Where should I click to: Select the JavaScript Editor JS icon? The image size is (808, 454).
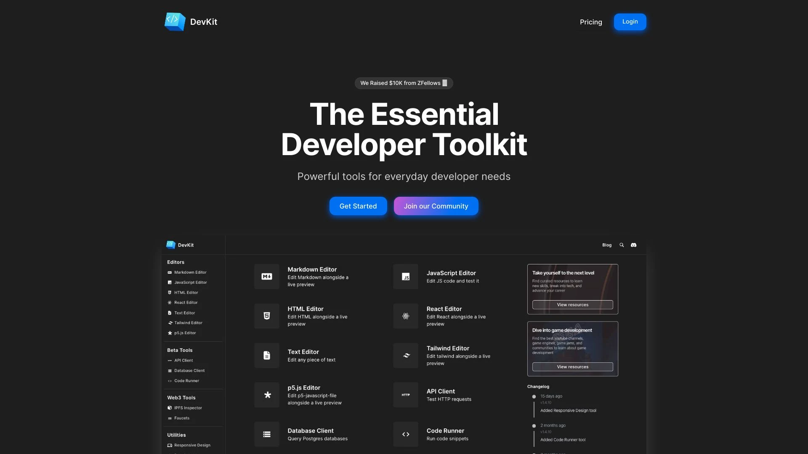405,277
